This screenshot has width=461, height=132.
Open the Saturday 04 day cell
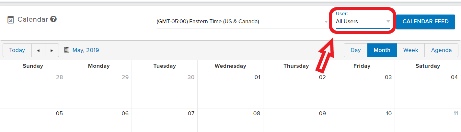pyautogui.click(x=428, y=90)
